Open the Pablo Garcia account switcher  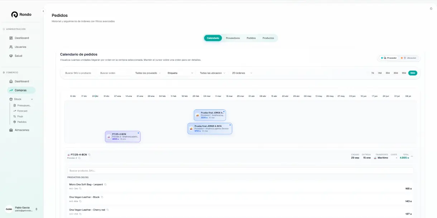36,209
